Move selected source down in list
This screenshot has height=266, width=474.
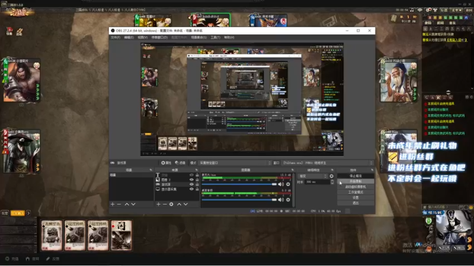pyautogui.click(x=185, y=204)
